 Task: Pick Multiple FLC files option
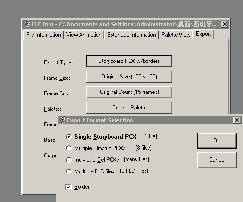tap(69, 171)
